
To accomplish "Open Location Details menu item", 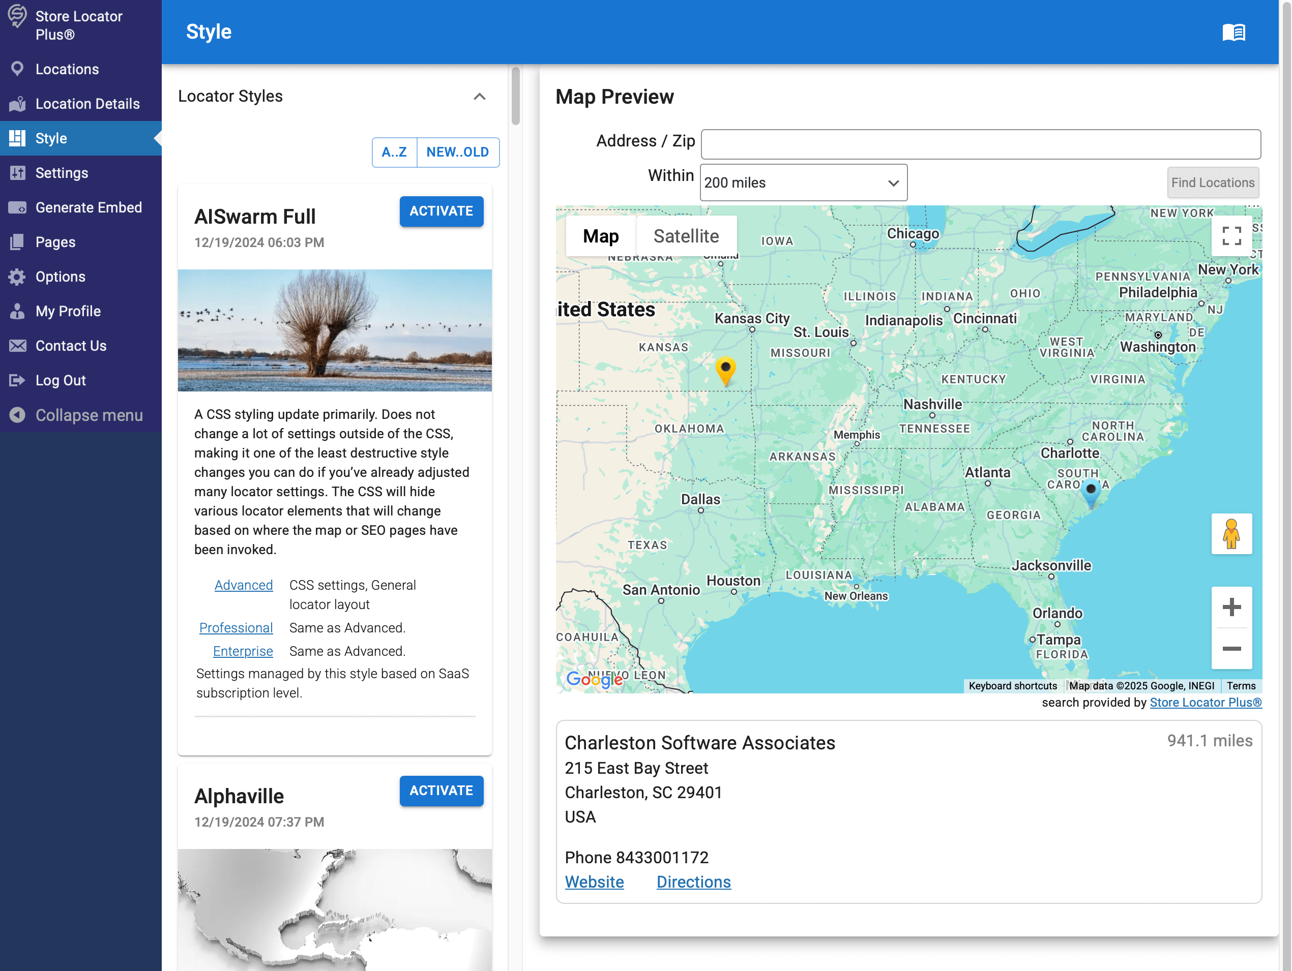I will 87,104.
